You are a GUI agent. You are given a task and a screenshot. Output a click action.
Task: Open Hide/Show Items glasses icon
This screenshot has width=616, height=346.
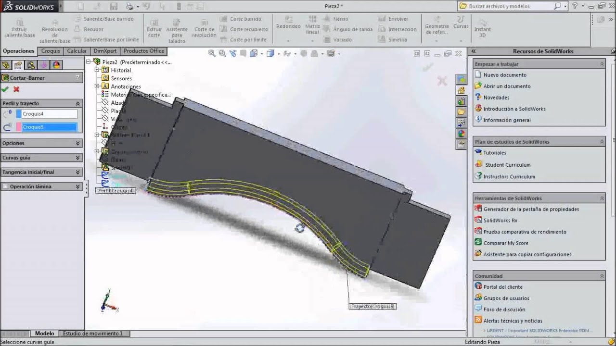[287, 53]
